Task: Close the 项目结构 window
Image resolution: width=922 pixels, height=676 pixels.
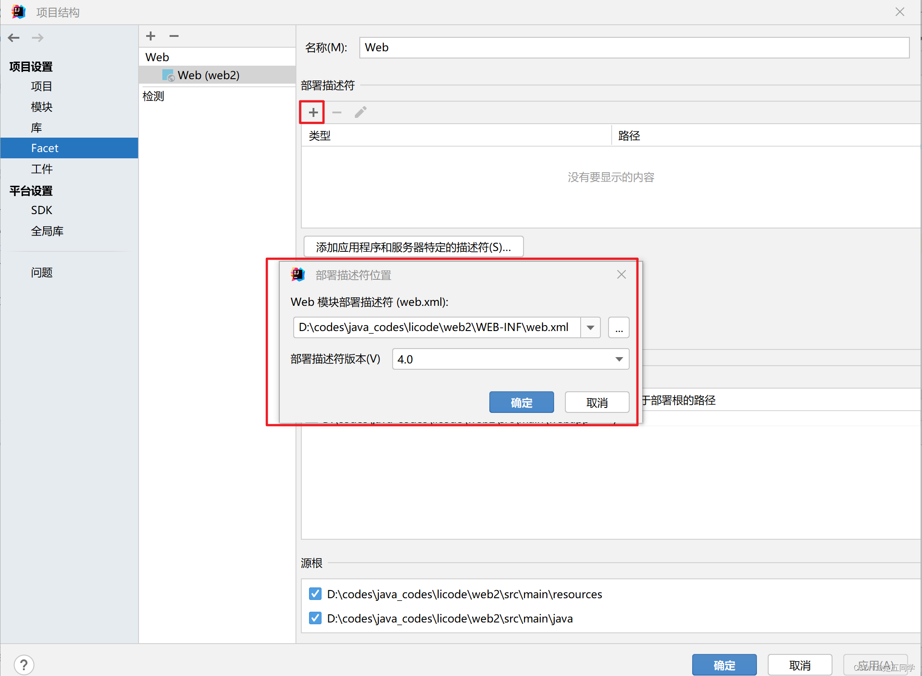Action: tap(900, 12)
